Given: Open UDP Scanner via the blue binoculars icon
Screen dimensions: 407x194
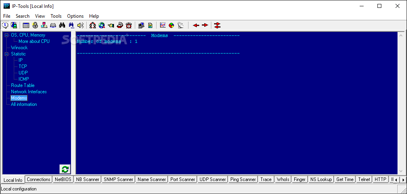Looking at the screenshot, I should pos(71,25).
